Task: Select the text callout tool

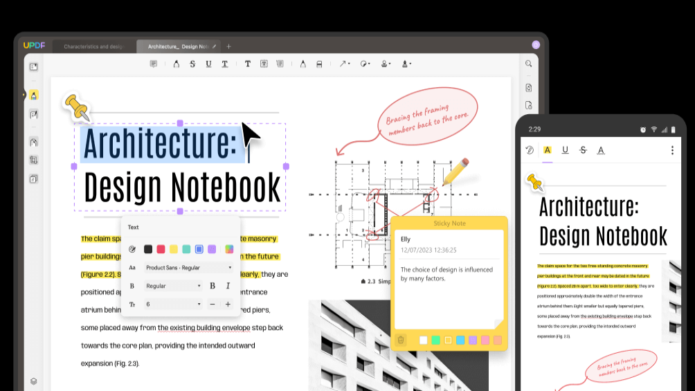Action: [x=280, y=64]
